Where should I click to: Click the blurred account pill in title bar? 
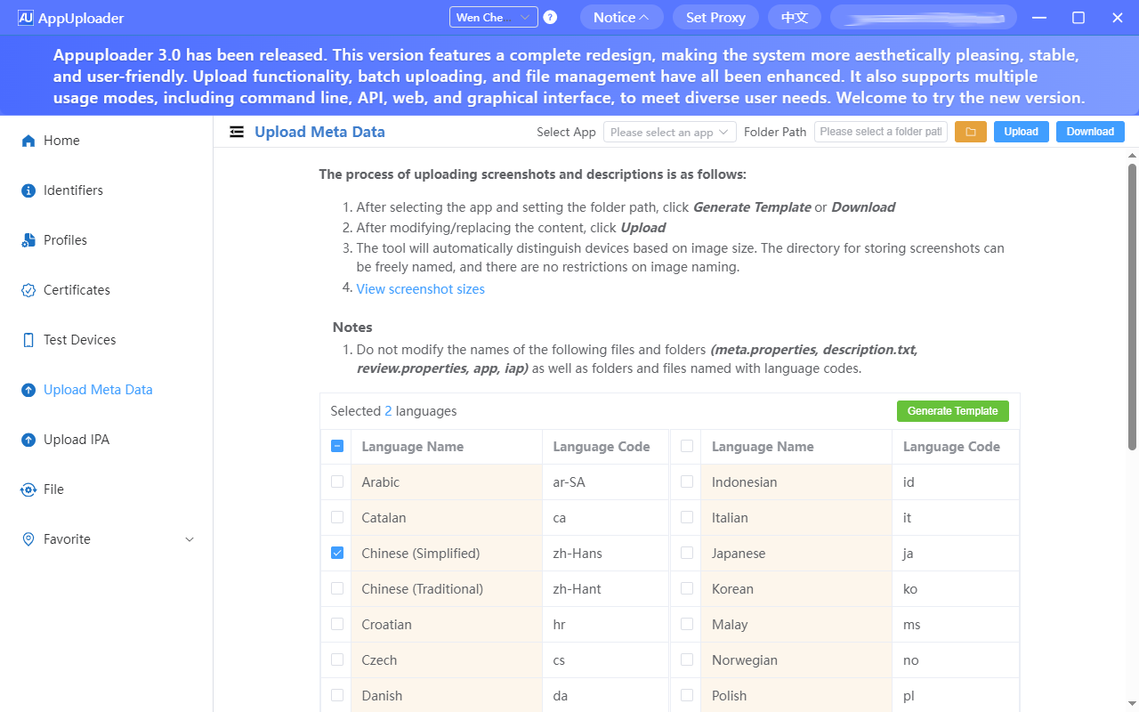pyautogui.click(x=924, y=17)
